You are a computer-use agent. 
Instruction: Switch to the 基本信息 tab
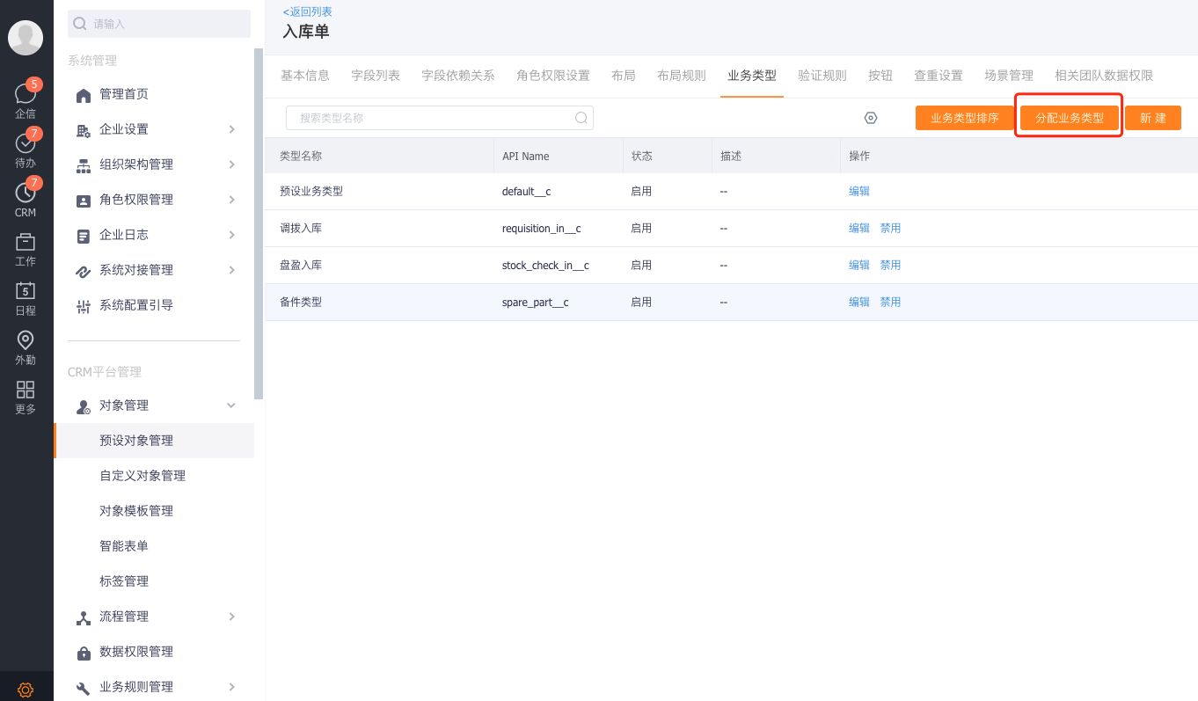(x=305, y=76)
